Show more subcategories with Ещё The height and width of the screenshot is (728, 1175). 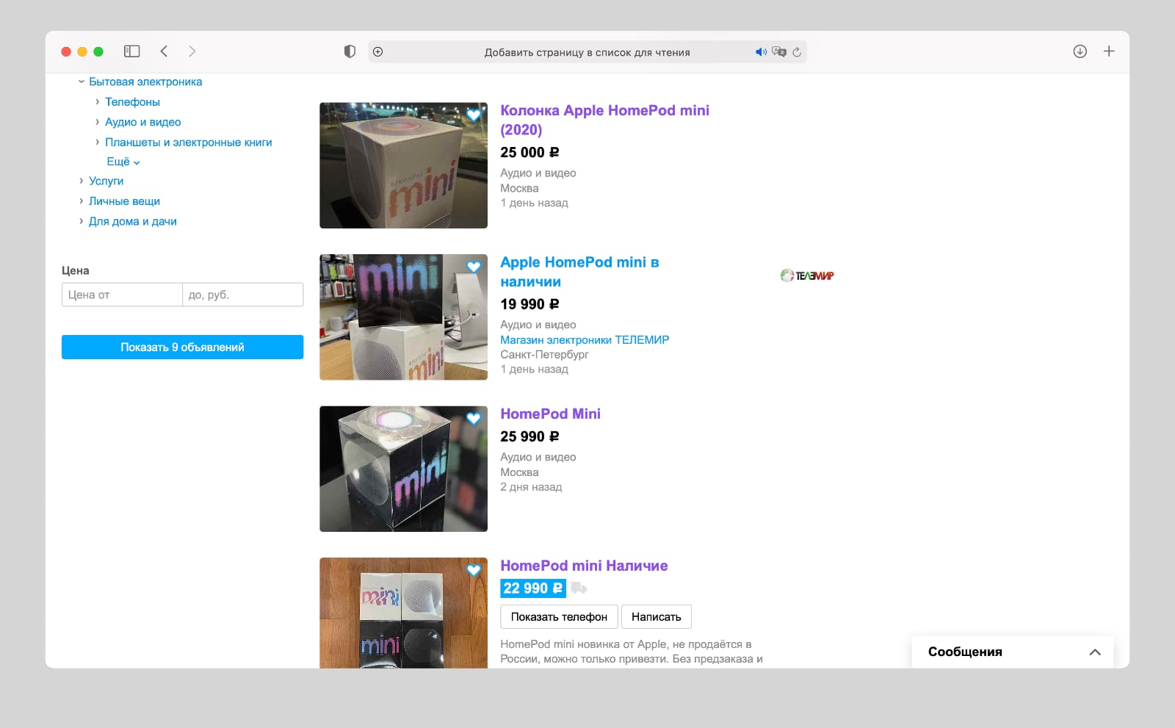123,162
